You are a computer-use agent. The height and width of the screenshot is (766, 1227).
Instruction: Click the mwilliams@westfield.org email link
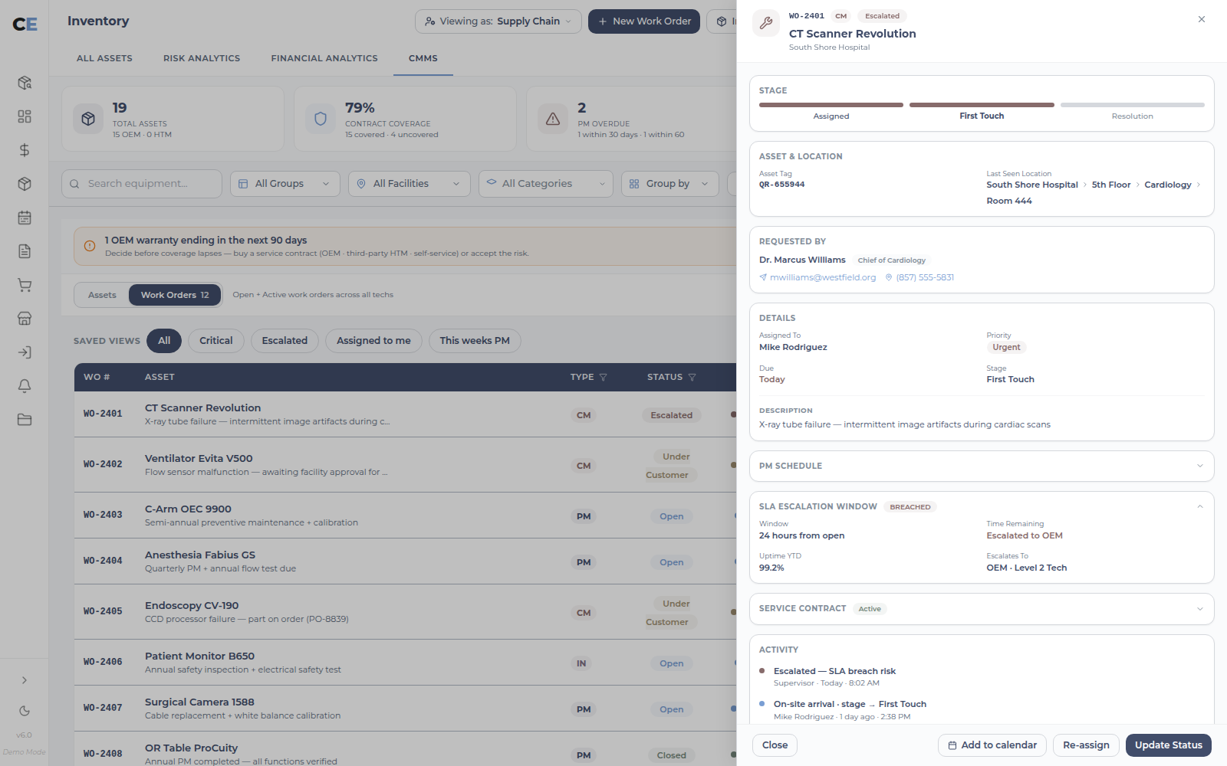(x=817, y=277)
